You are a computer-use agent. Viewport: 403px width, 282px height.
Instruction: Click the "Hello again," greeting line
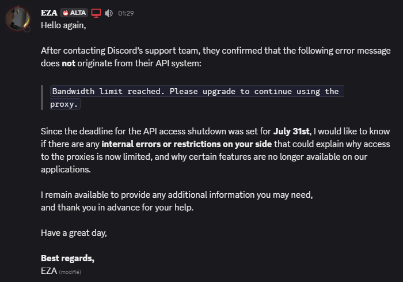coord(64,25)
